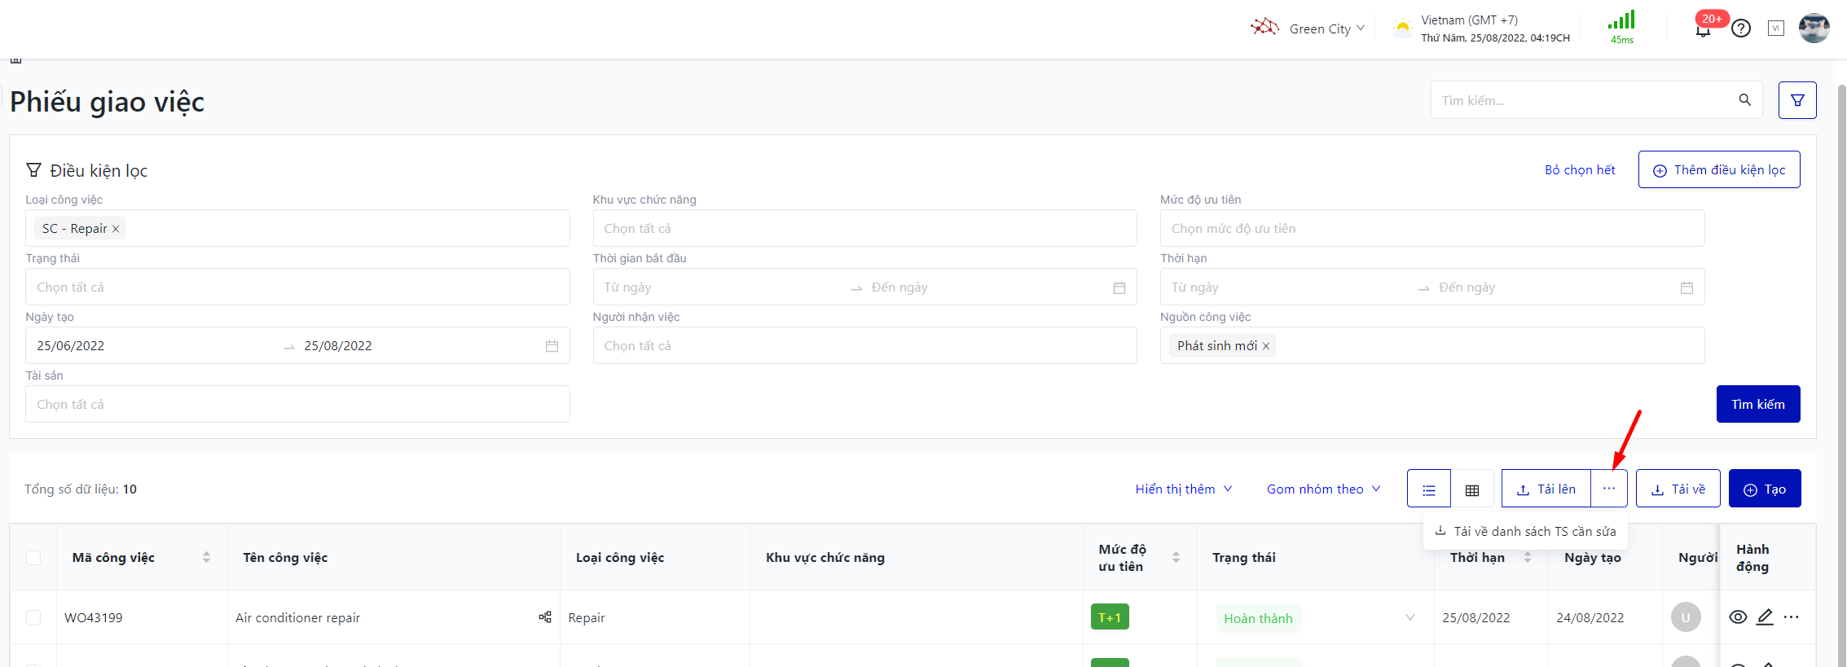
Task: Edit work order WO43199 with pencil icon
Action: pos(1765,617)
